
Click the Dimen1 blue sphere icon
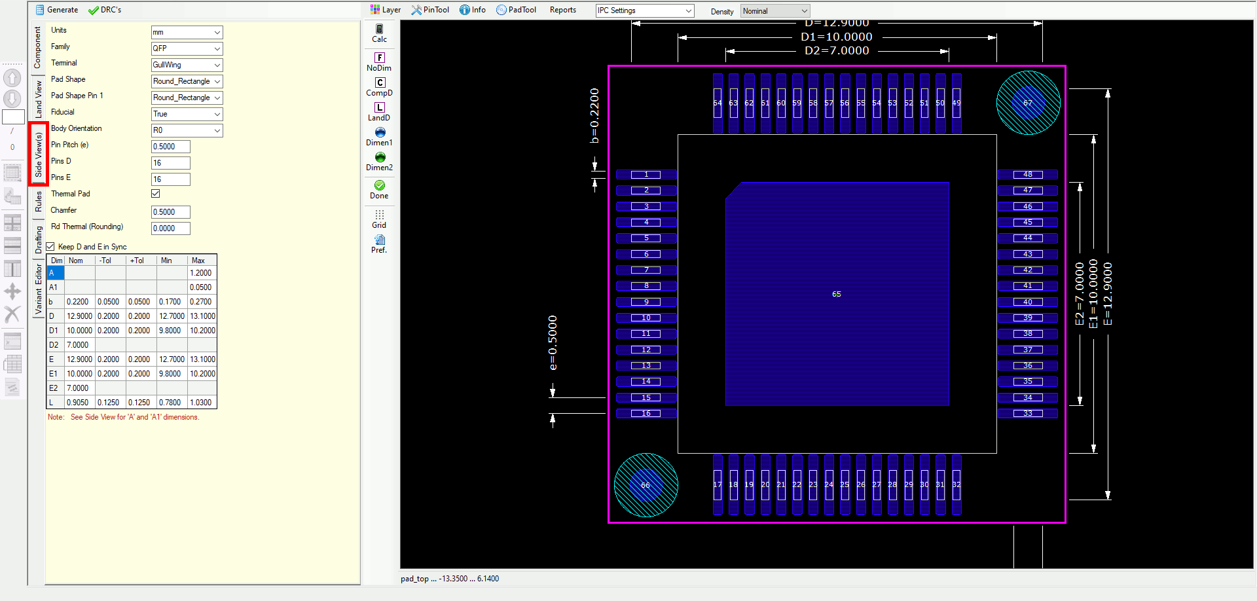[x=380, y=132]
